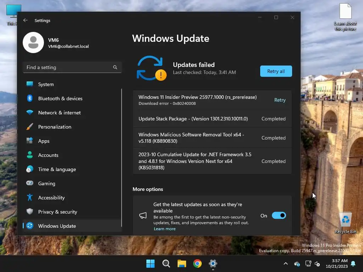Click the muted volume icon in tray
The image size is (363, 272).
(x=317, y=263)
